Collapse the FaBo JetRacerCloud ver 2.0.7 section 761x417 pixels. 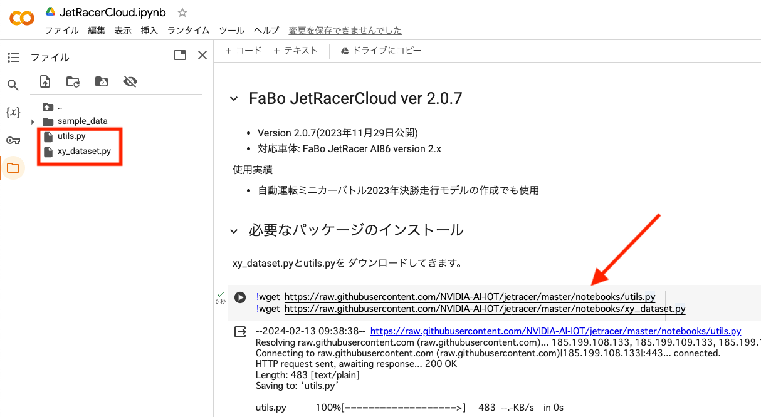234,99
